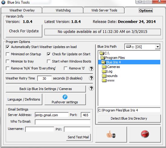Switch to the Weather Overlay tab

22,10
